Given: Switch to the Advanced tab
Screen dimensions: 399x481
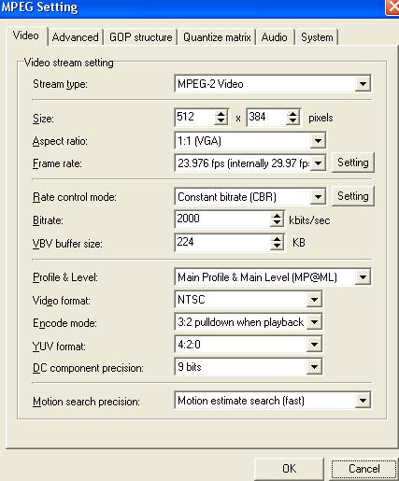Looking at the screenshot, I should coord(76,37).
